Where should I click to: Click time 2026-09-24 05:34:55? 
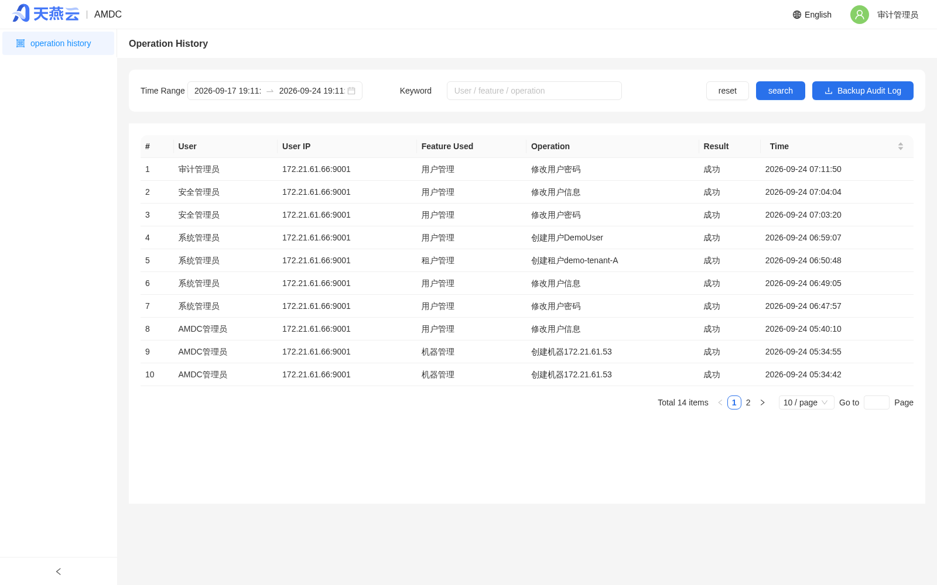803,352
